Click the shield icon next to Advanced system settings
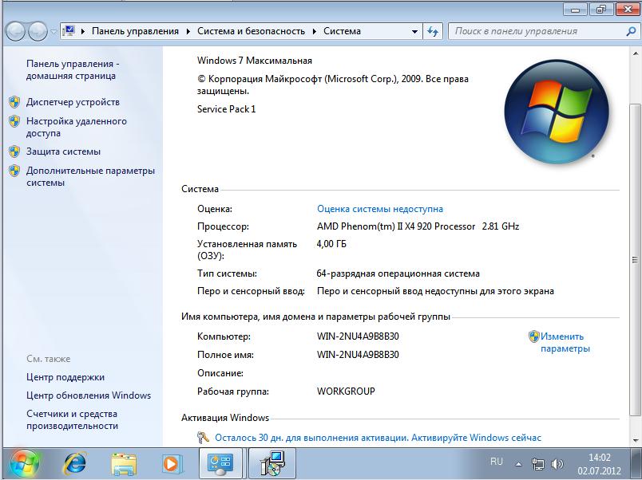Screen dimensions: 642x480 pyautogui.click(x=14, y=171)
